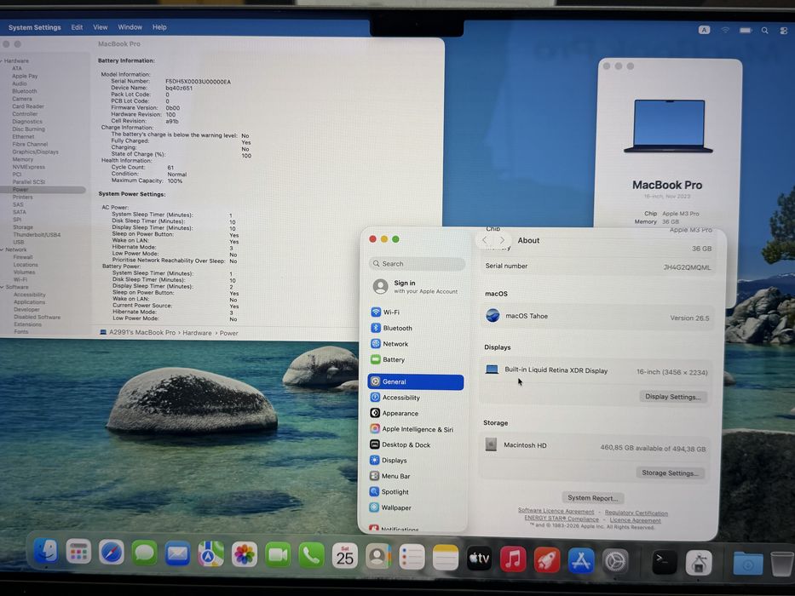795x596 pixels.
Task: Select Memory in System Information sidebar
Action: pyautogui.click(x=22, y=159)
